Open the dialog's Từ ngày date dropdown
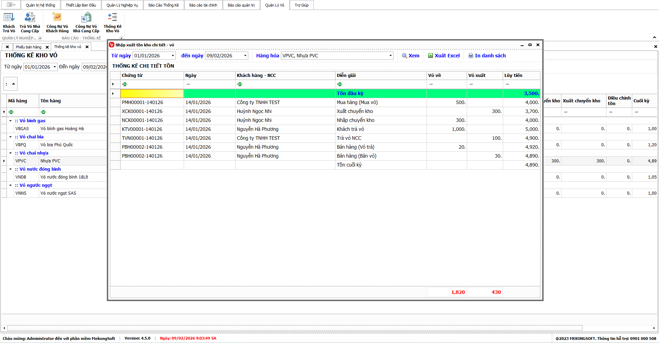 pyautogui.click(x=173, y=56)
